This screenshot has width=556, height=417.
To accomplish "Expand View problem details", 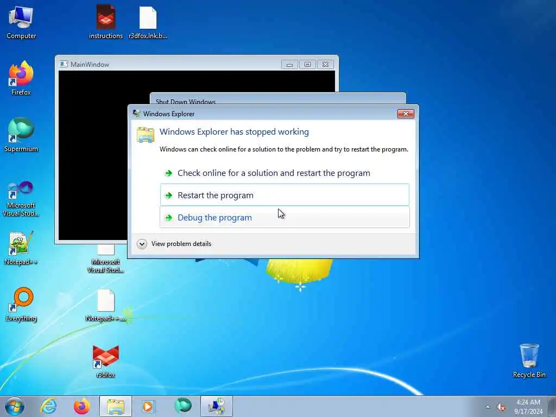I will coord(174,244).
